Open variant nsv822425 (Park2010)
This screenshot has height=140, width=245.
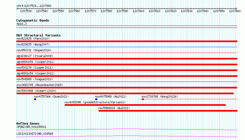point(33,39)
